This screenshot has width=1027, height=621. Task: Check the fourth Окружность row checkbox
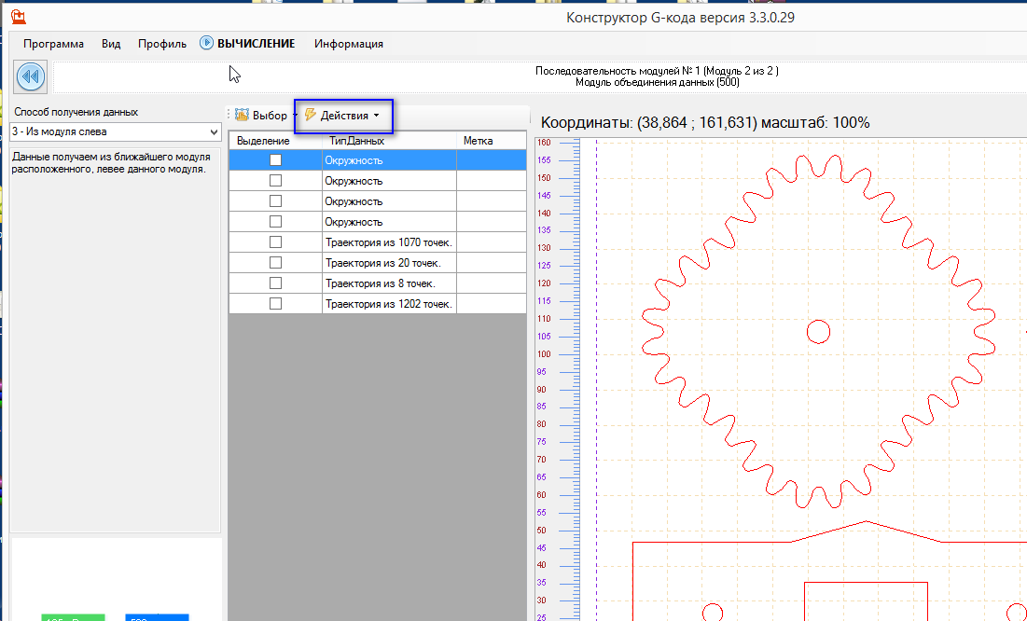point(276,221)
